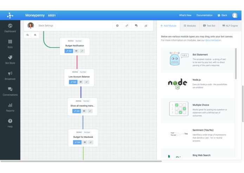The image size is (244, 173).
Task: Select the Multiple Choice module type
Action: (198, 110)
